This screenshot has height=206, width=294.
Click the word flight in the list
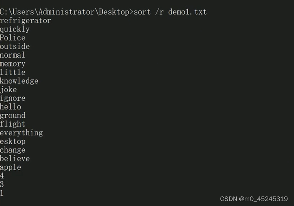pos(13,124)
